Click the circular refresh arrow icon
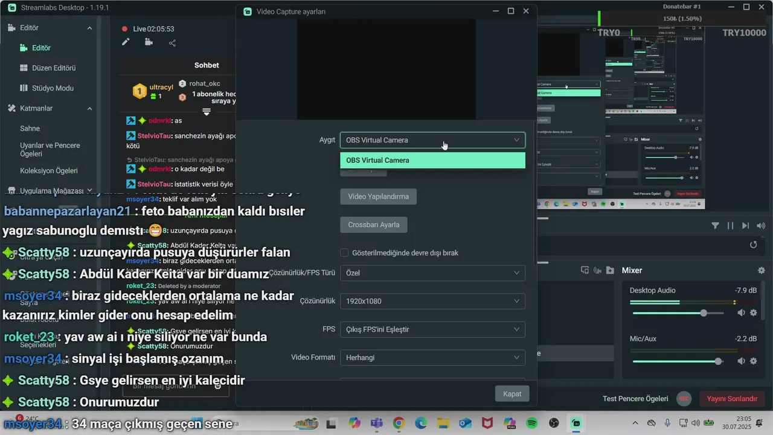Screen dimensions: 773x435 [x=753, y=245]
